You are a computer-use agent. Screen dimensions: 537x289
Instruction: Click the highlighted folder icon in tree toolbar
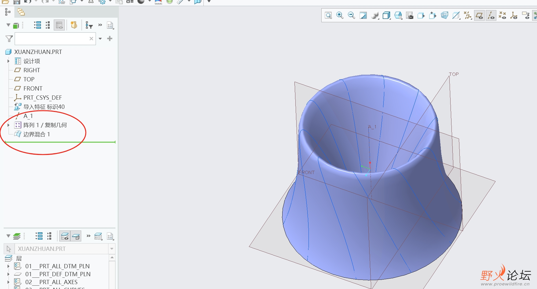74,25
